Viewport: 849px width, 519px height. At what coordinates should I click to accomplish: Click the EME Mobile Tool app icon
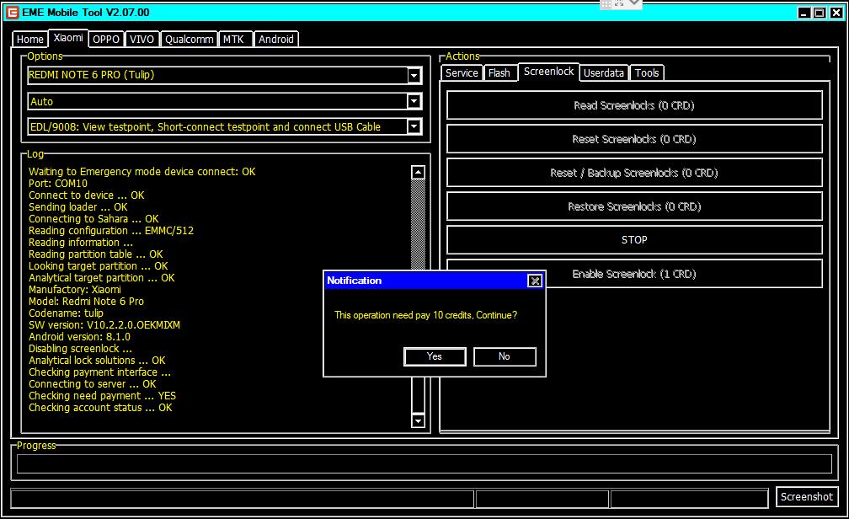coord(13,13)
